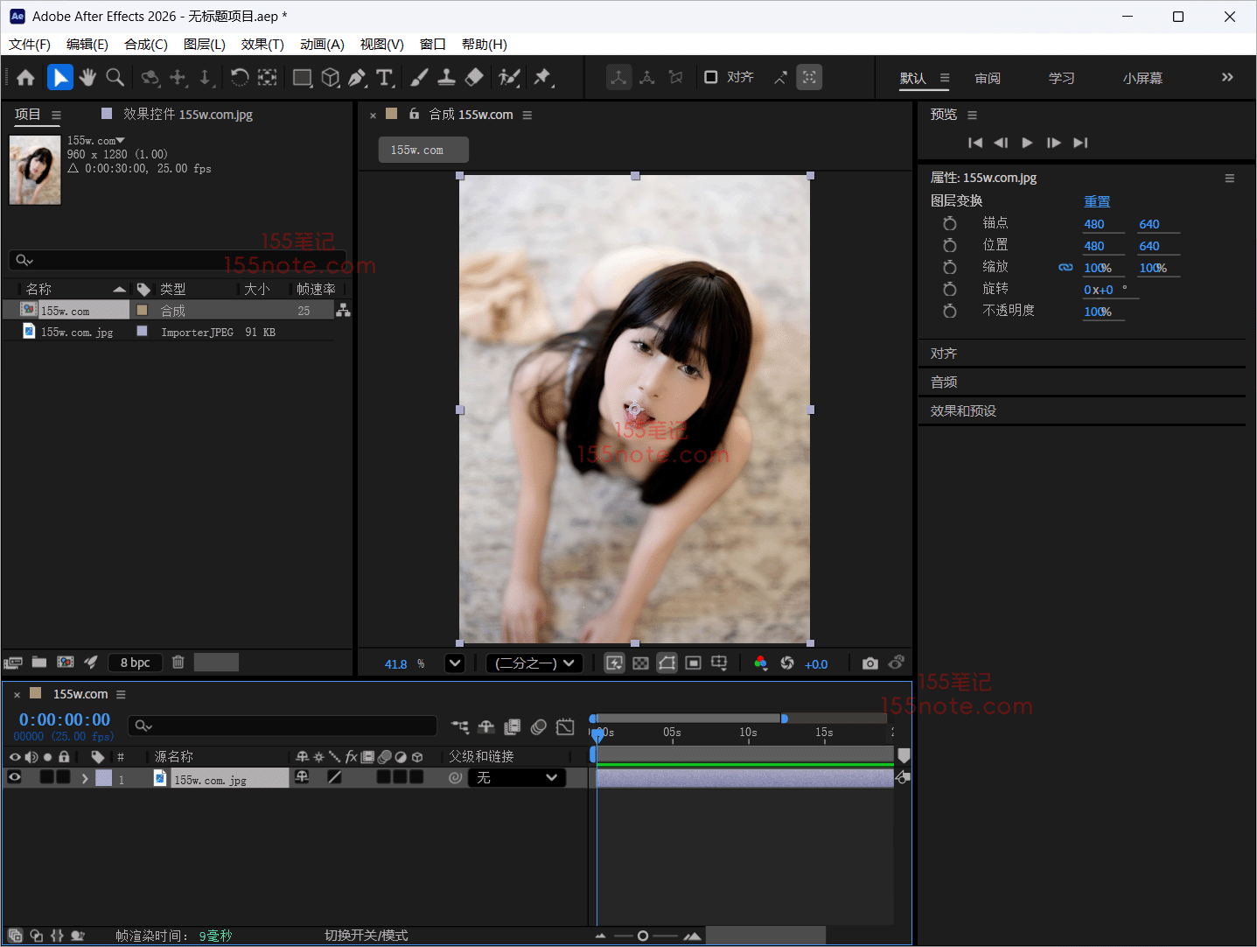Image resolution: width=1257 pixels, height=947 pixels.
Task: Click the timeline zoom slider handle
Action: pyautogui.click(x=643, y=936)
